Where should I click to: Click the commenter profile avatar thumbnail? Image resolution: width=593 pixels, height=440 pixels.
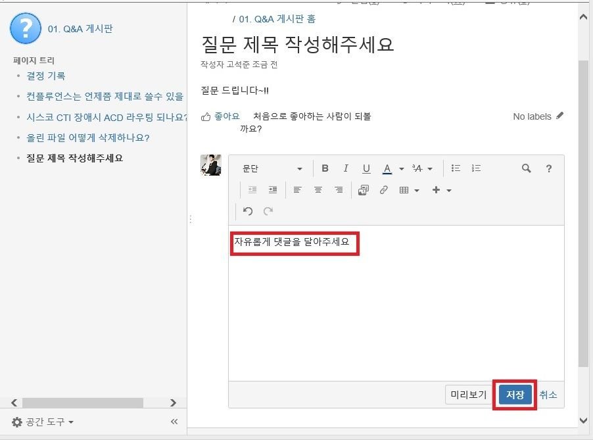(210, 165)
